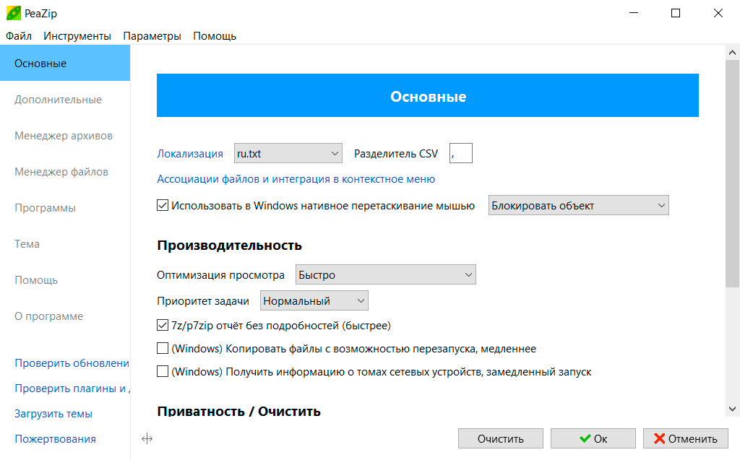
Task: Maximize the PeaZip window
Action: pos(676,13)
